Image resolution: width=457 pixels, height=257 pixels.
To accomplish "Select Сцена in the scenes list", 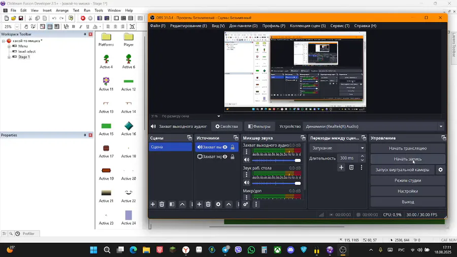I will [171, 147].
